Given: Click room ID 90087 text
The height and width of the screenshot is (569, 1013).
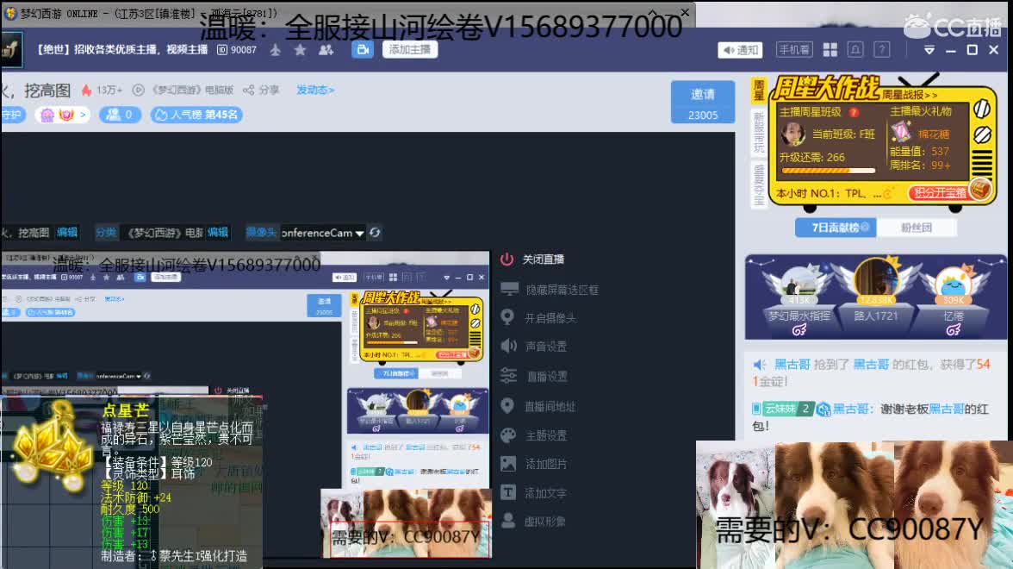Looking at the screenshot, I should 243,50.
